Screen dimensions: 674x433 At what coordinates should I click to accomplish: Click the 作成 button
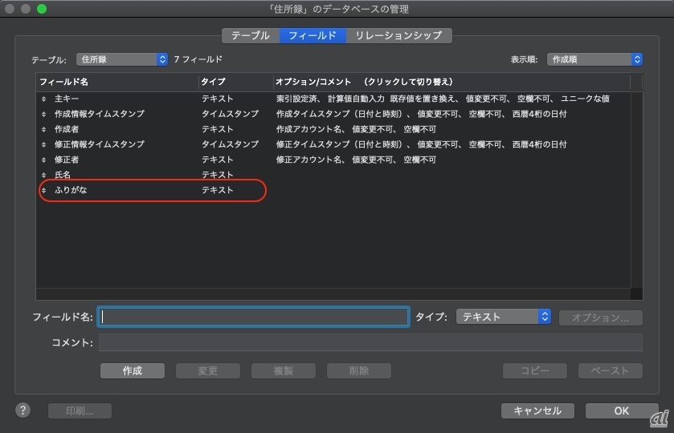133,370
